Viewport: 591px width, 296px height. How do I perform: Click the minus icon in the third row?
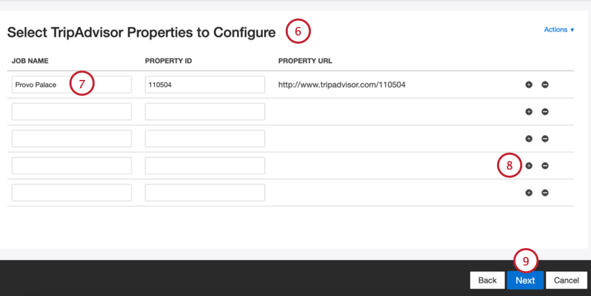tap(545, 138)
